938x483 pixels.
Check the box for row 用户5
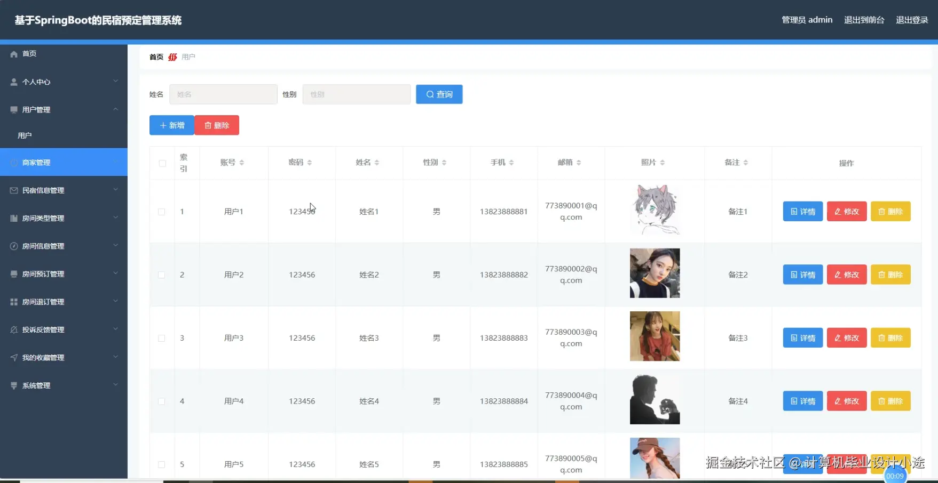161,464
